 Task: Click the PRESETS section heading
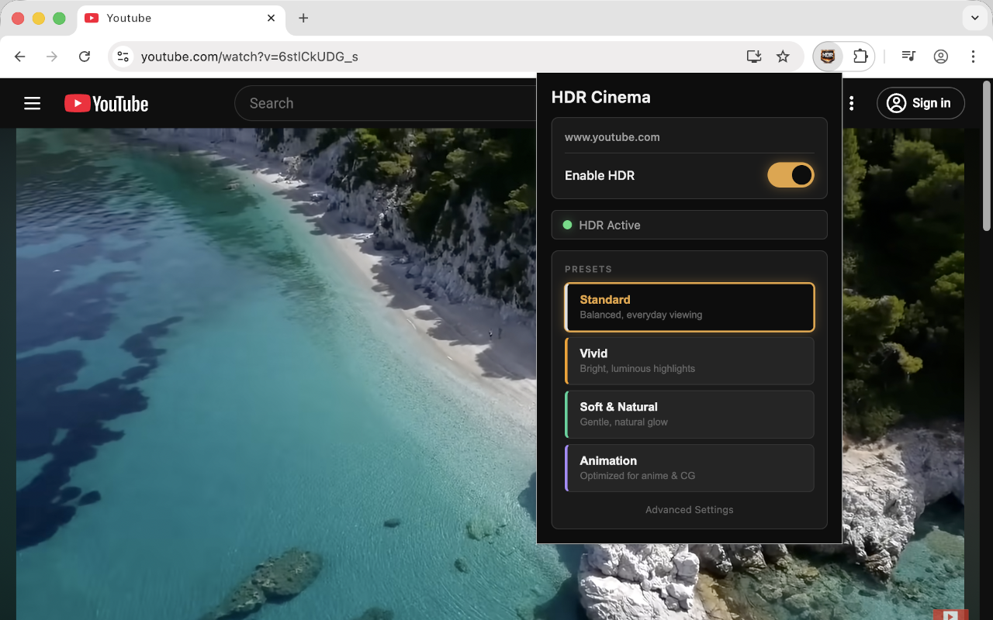(x=588, y=269)
